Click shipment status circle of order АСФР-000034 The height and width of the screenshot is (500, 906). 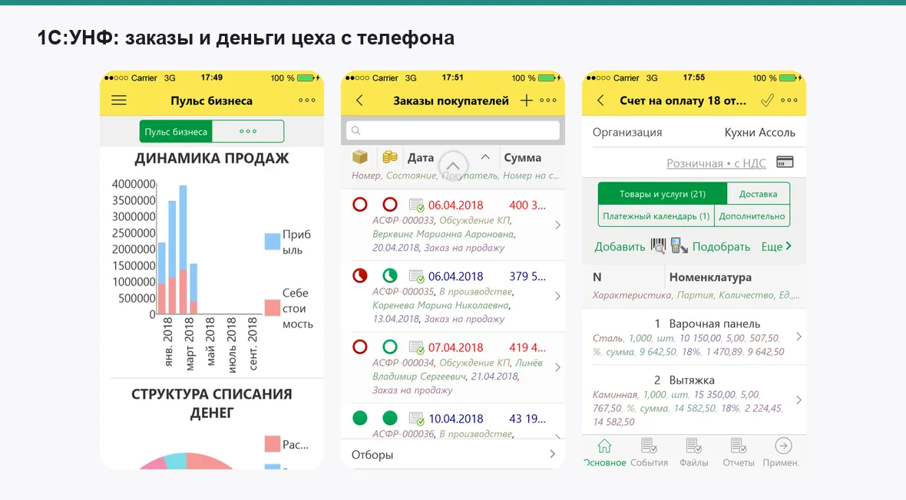tap(360, 347)
